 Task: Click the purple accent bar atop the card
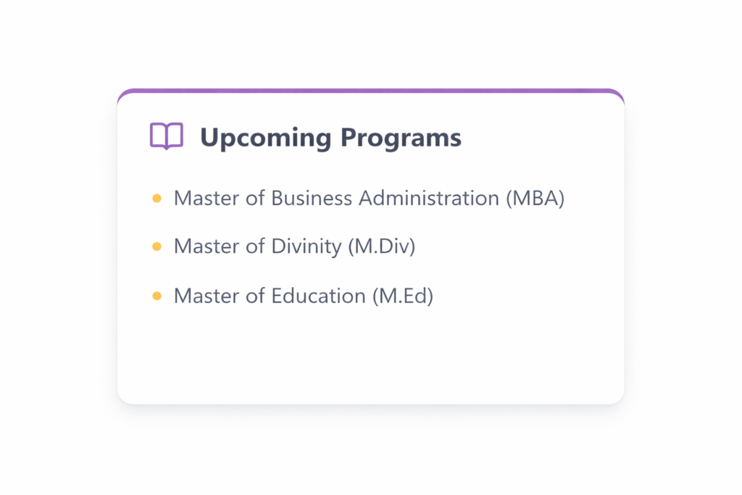[x=370, y=91]
